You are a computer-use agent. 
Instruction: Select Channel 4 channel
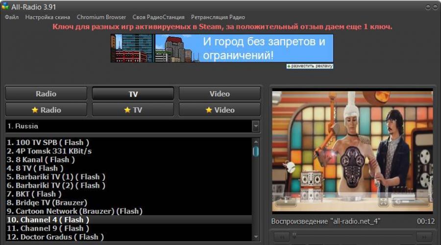point(129,220)
